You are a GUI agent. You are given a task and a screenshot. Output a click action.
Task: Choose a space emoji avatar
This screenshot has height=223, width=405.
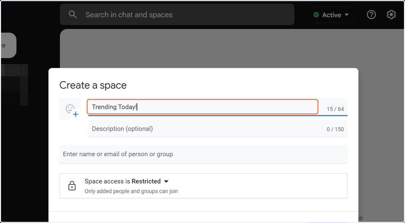pos(70,109)
